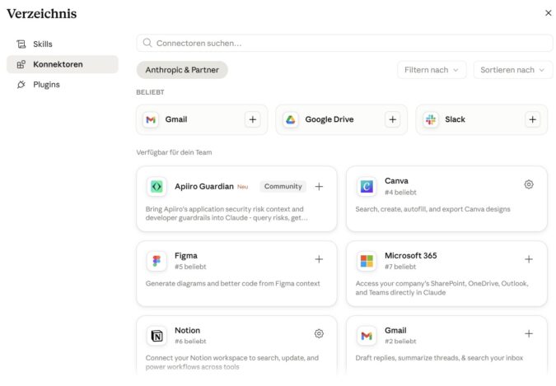Add the Slack connector

tap(532, 119)
